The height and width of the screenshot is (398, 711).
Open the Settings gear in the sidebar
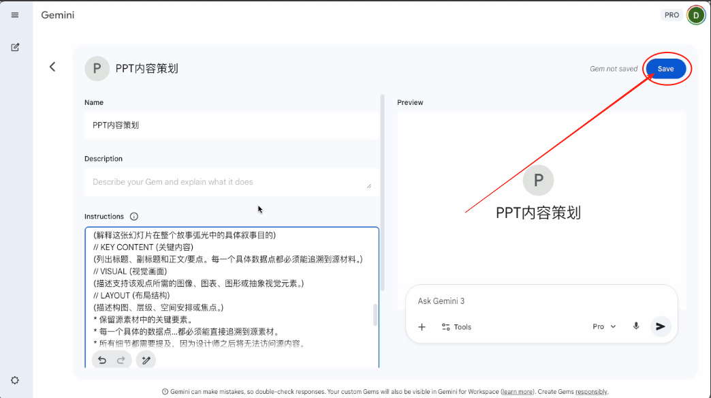14,380
